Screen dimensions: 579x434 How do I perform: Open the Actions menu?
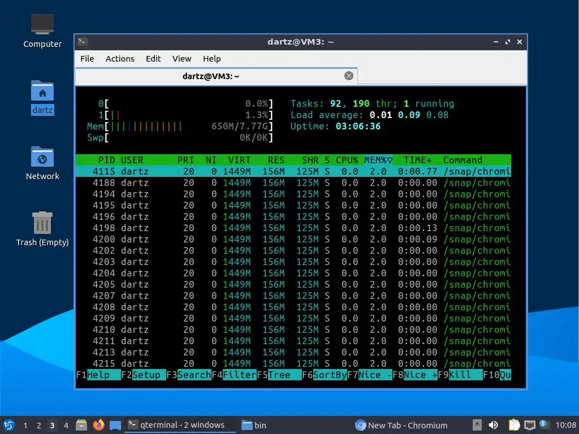click(x=120, y=59)
